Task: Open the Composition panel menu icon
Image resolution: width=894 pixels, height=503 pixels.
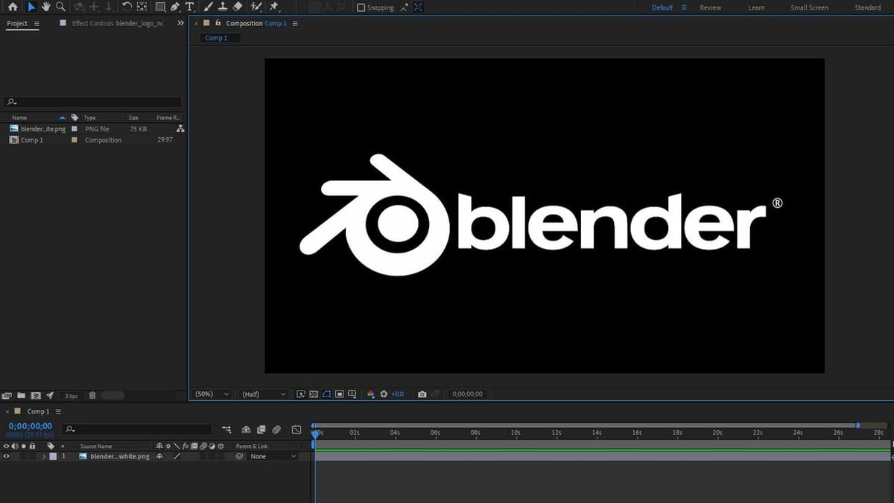Action: point(295,23)
